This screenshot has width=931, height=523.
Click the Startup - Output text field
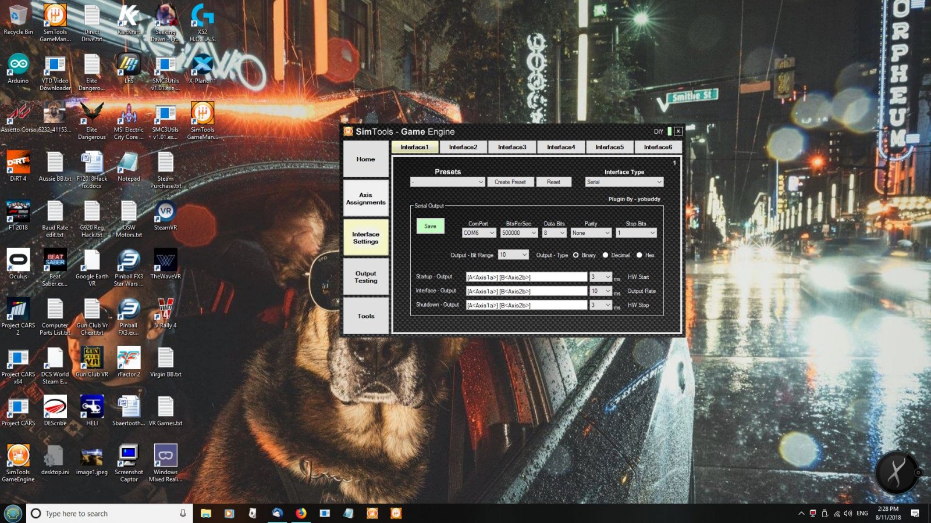(x=527, y=277)
